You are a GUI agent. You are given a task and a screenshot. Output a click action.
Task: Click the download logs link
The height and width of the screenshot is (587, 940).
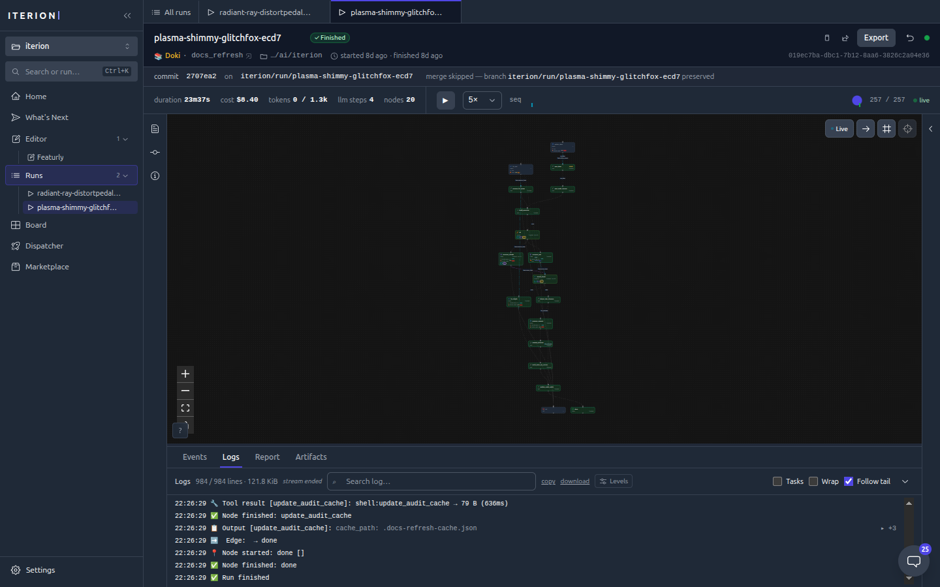click(574, 481)
